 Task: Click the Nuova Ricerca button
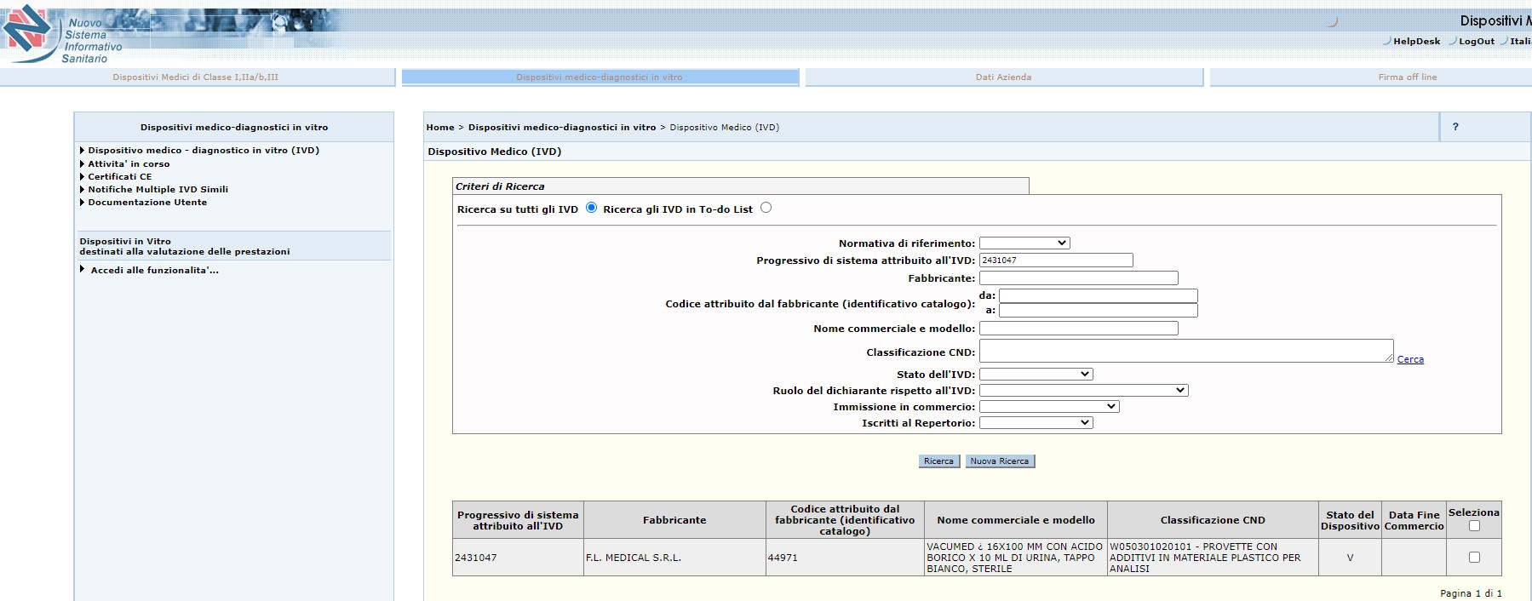[x=999, y=461]
